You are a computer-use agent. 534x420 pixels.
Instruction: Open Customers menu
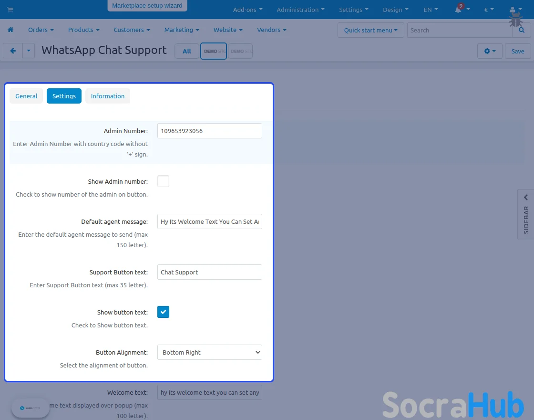(132, 30)
